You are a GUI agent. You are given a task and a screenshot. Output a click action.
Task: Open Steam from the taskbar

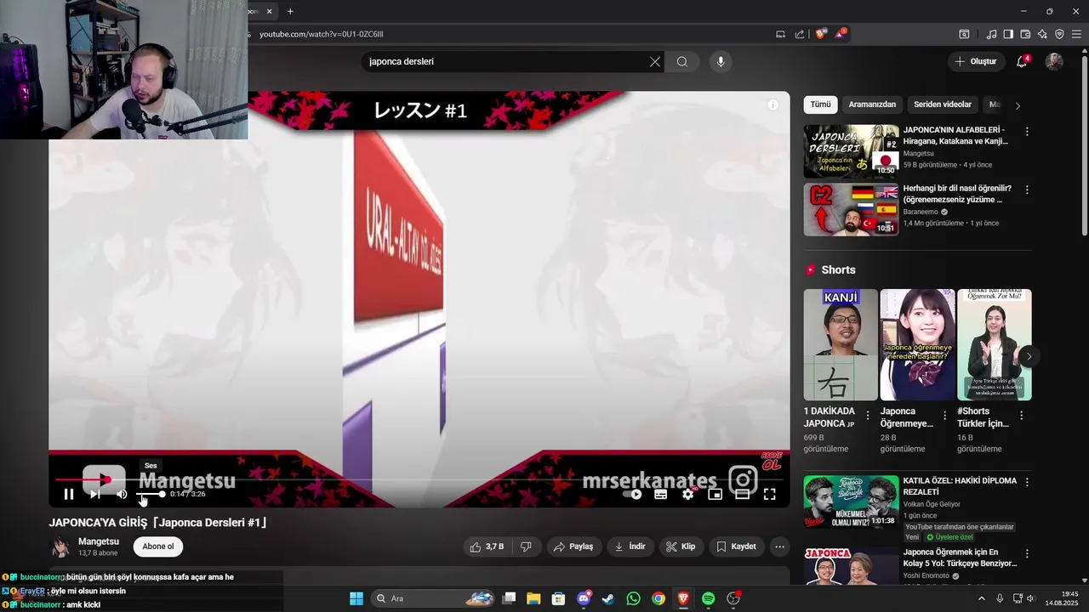(x=608, y=598)
